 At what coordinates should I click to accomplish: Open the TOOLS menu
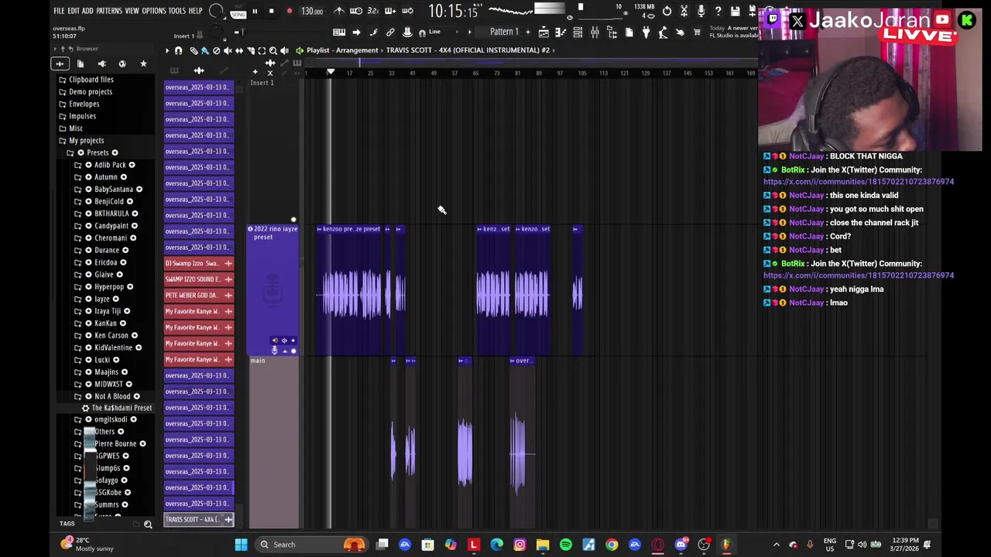point(177,11)
